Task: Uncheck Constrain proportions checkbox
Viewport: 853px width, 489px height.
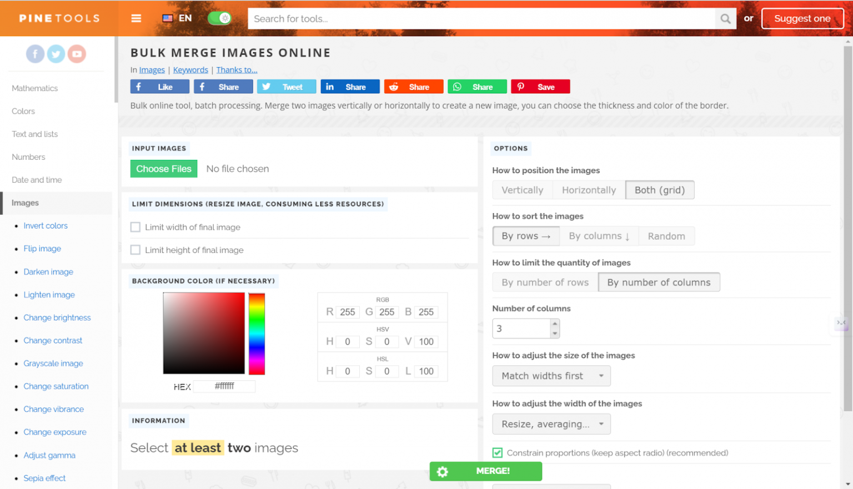Action: (x=498, y=453)
